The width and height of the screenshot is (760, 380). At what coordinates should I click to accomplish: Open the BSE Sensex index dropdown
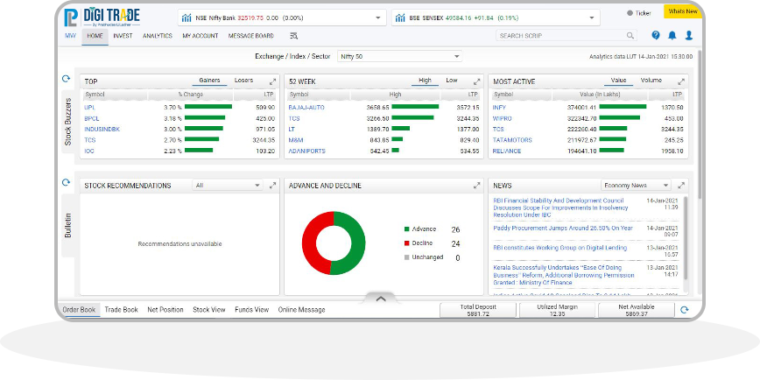pos(591,18)
